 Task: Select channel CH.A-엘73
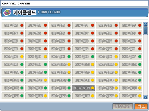131,25
